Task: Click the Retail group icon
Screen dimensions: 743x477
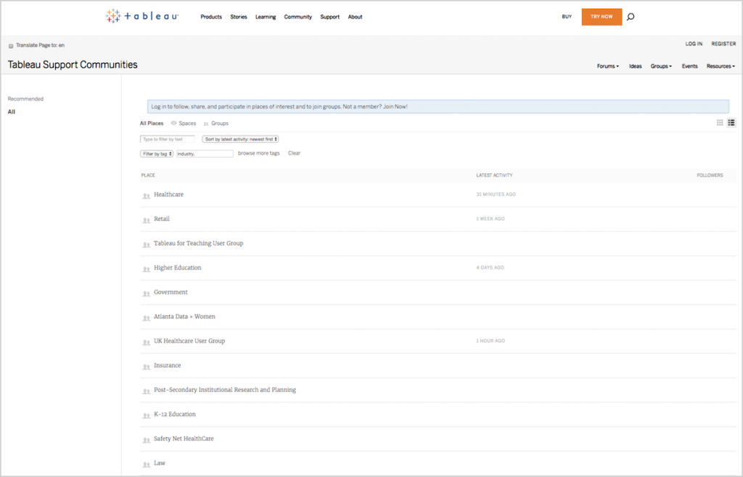Action: pyautogui.click(x=146, y=219)
